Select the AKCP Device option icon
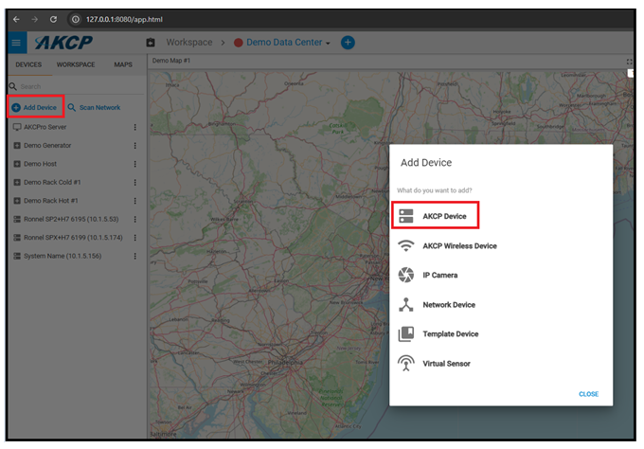644x449 pixels. click(x=406, y=216)
